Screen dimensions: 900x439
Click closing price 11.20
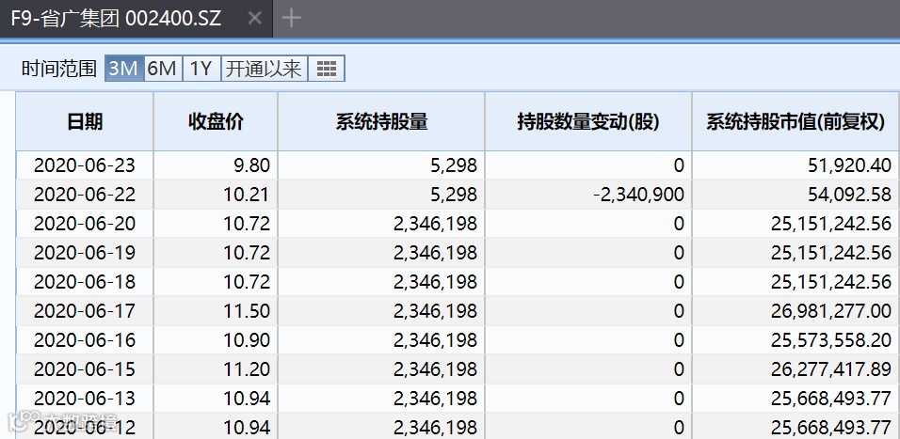(x=247, y=369)
